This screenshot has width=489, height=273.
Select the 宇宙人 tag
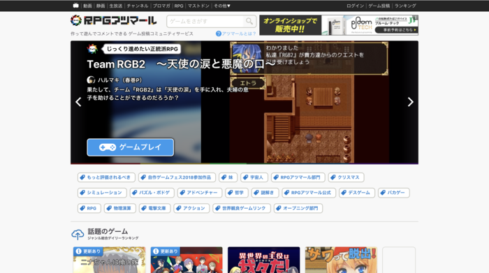coord(254,177)
